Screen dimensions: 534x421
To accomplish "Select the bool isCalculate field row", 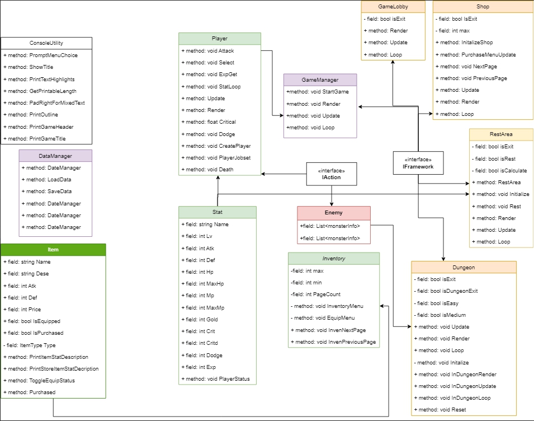I will 501,171.
